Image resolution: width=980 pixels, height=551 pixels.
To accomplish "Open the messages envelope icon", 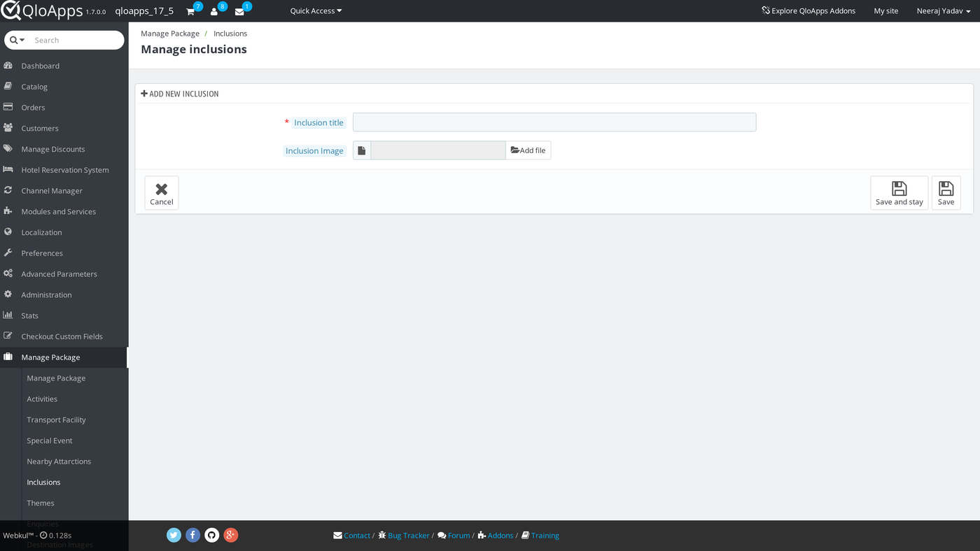I will (239, 11).
